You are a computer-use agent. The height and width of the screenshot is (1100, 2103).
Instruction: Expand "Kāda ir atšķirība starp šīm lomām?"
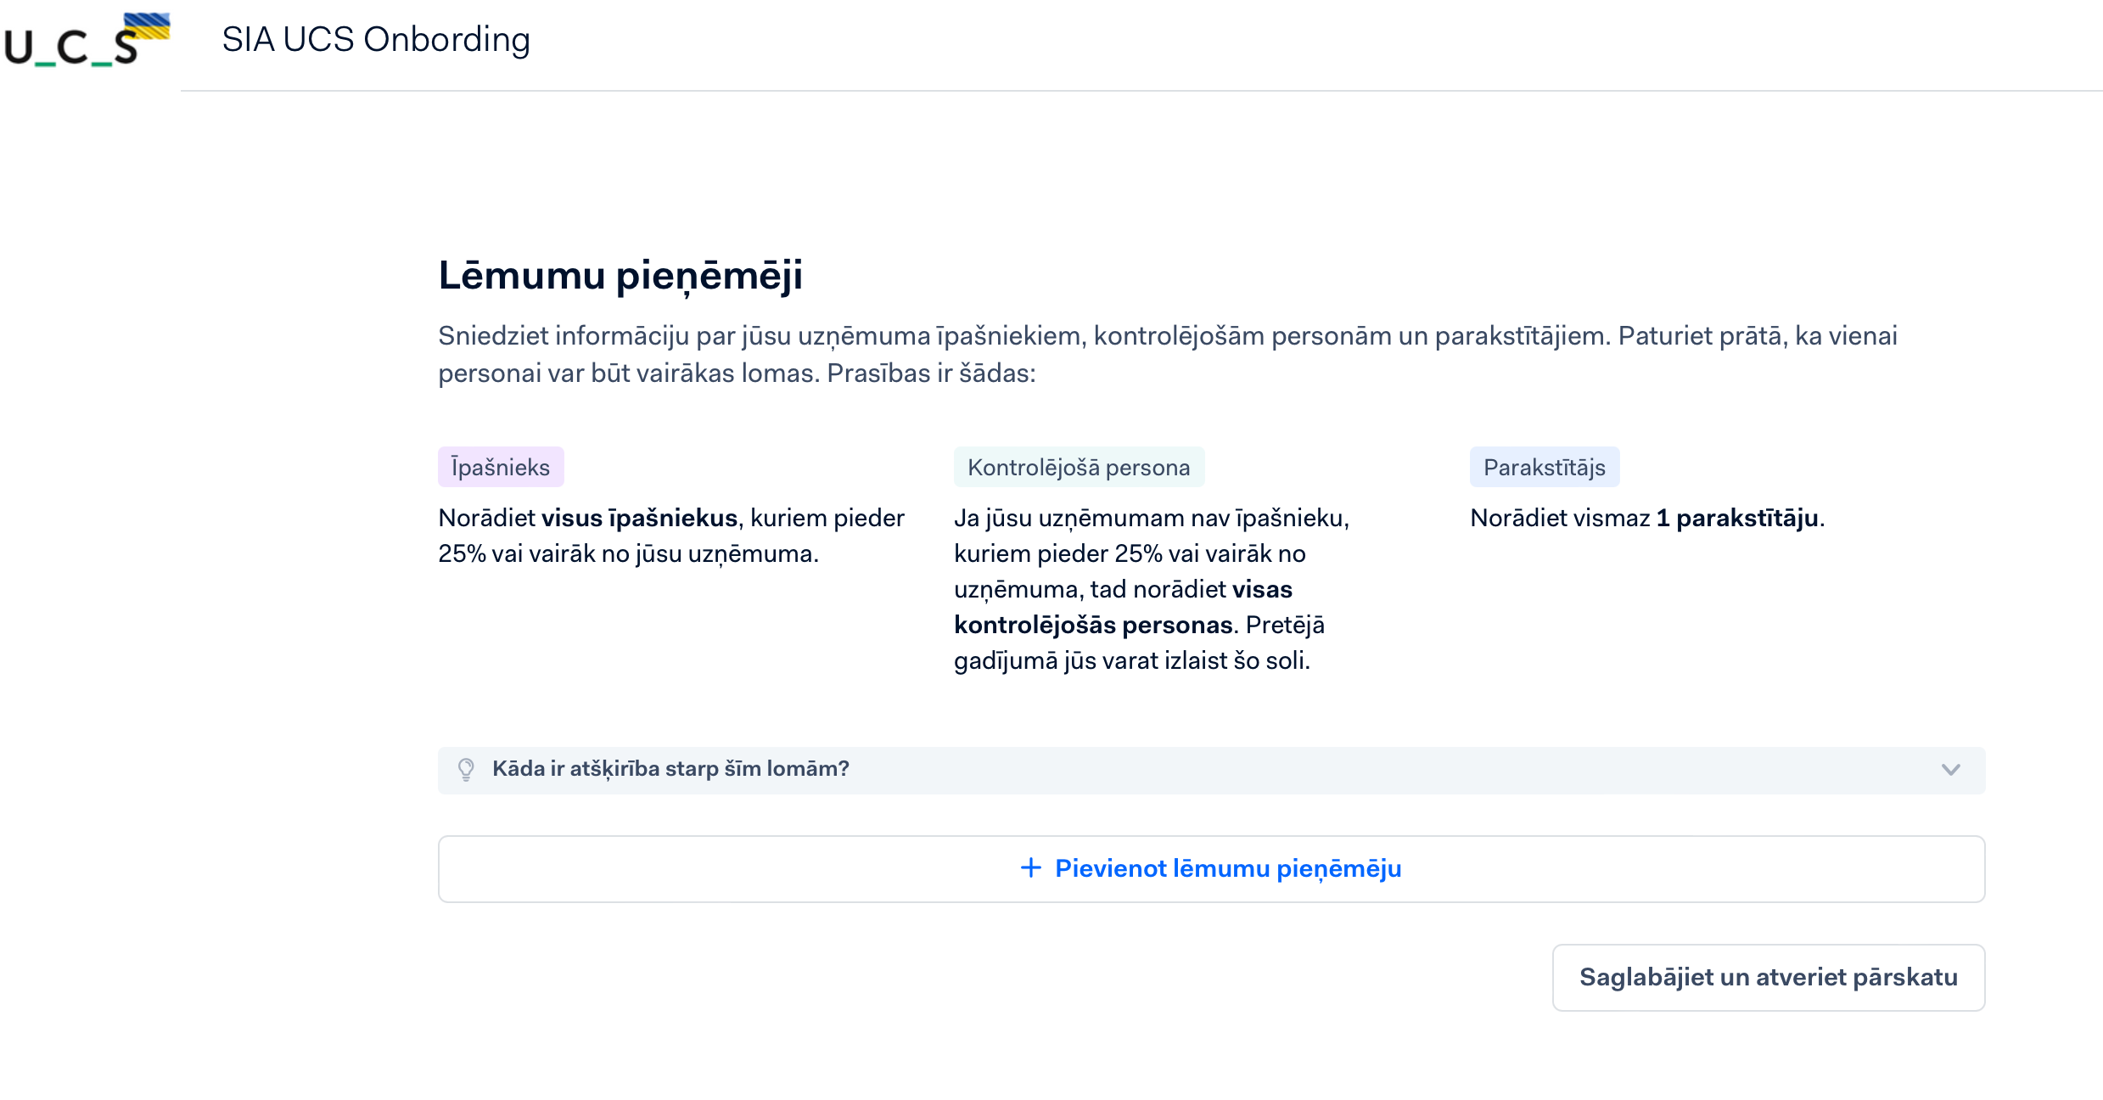coord(670,769)
